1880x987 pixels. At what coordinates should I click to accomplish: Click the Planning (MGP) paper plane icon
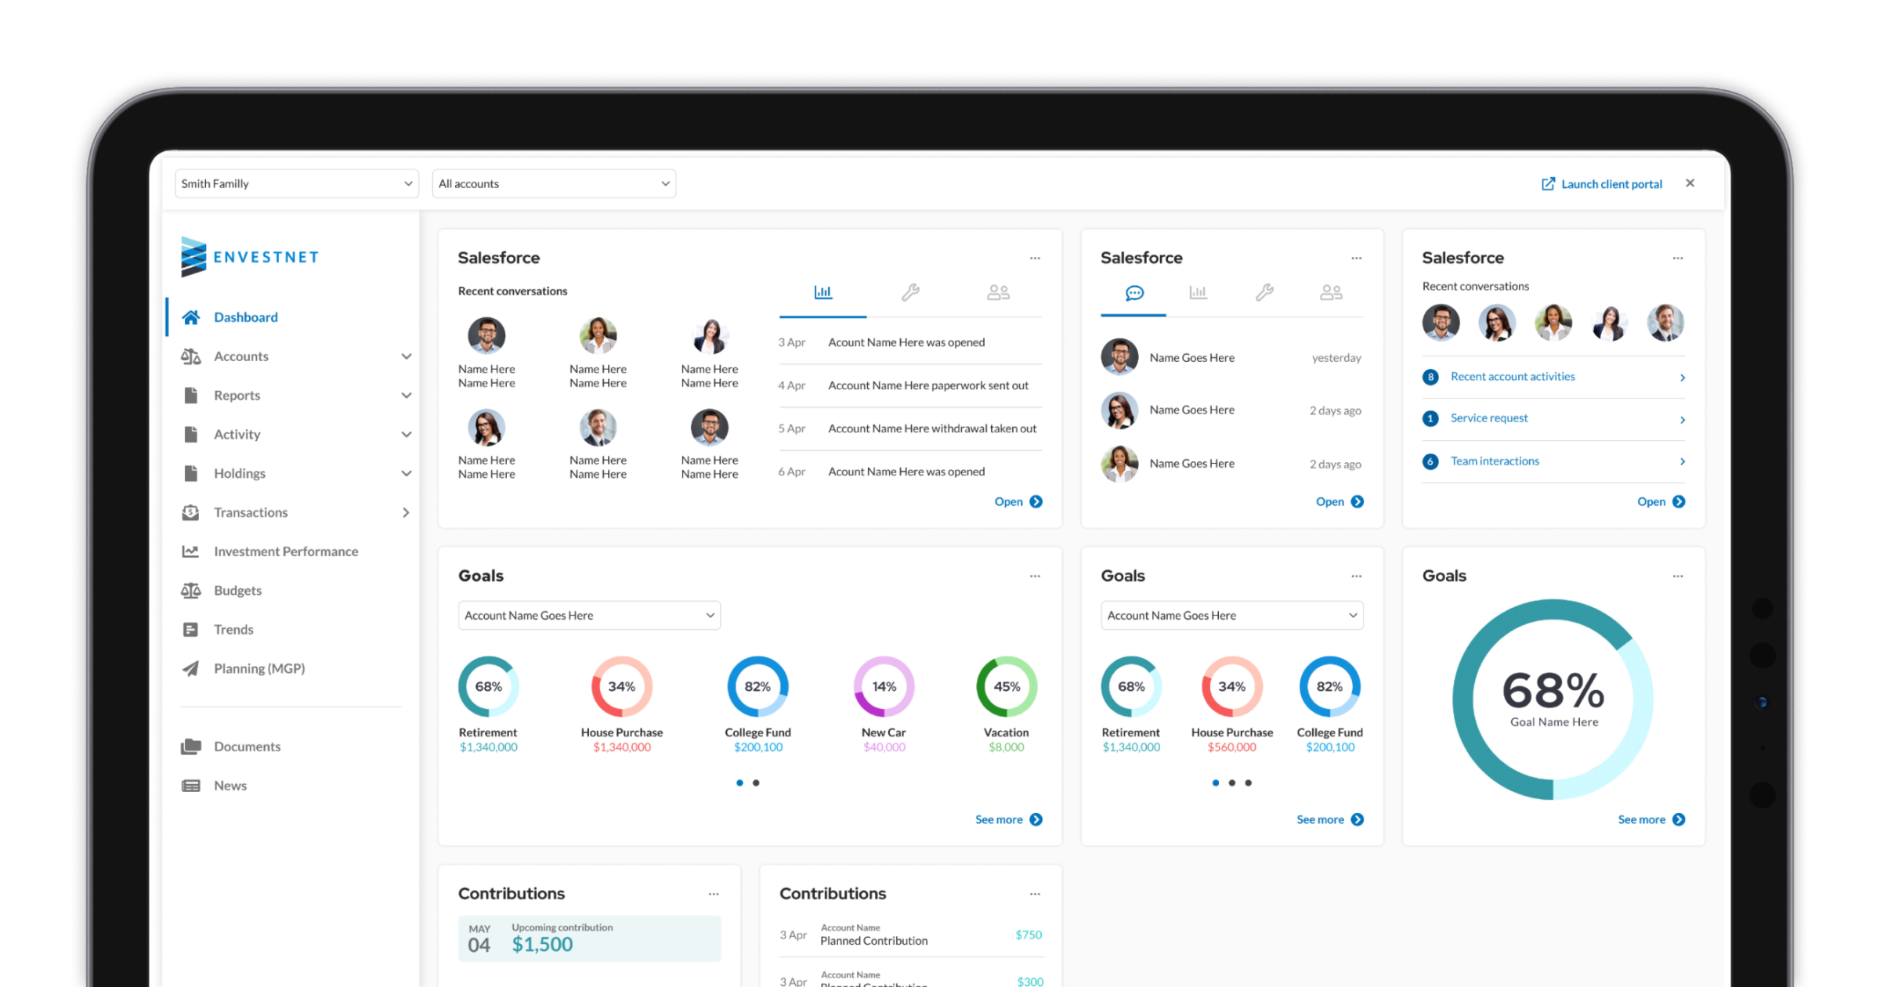pos(190,668)
